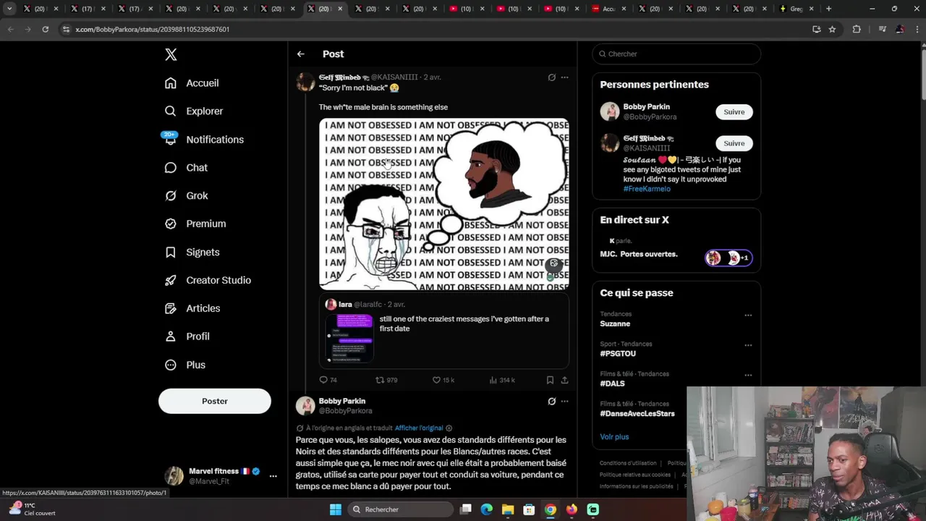Open Creator Studio

208,281
